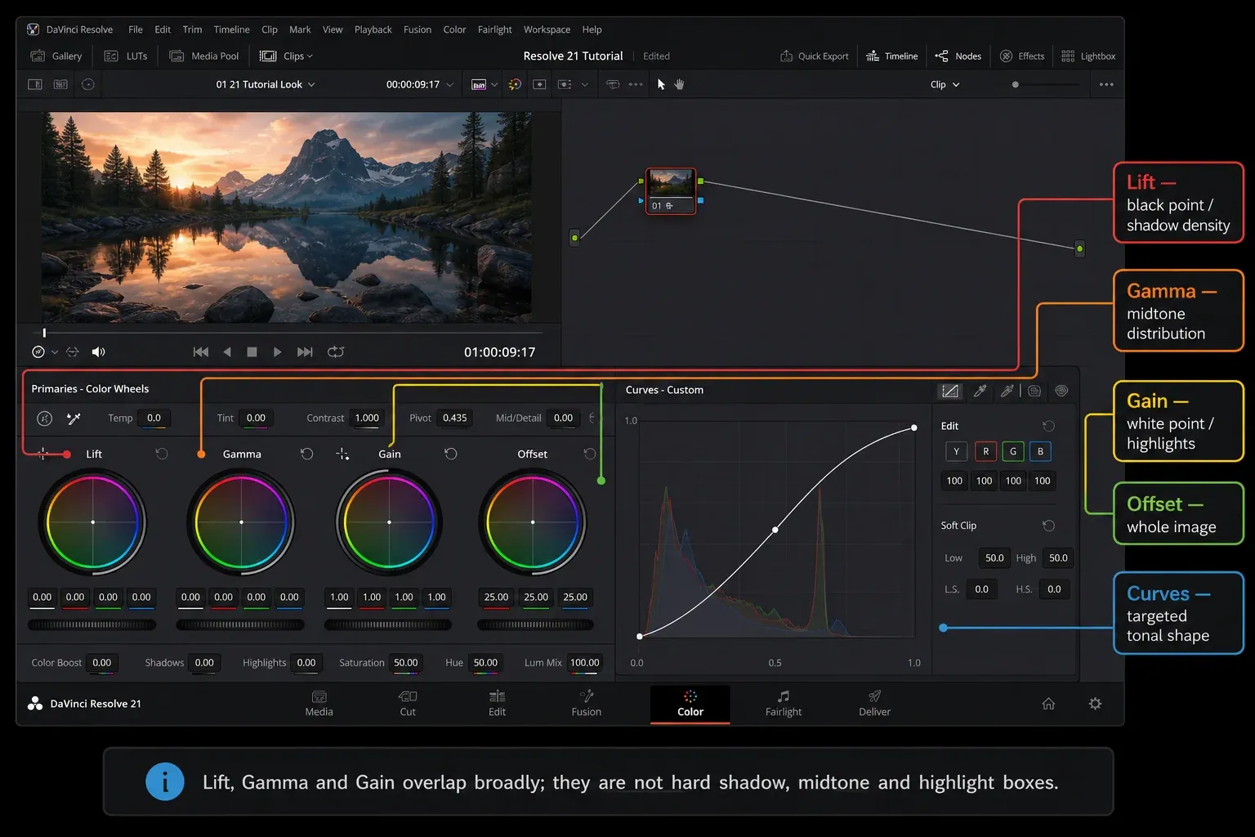Screen dimensions: 1255x837
Task: Select the R curve channel
Action: pos(985,451)
